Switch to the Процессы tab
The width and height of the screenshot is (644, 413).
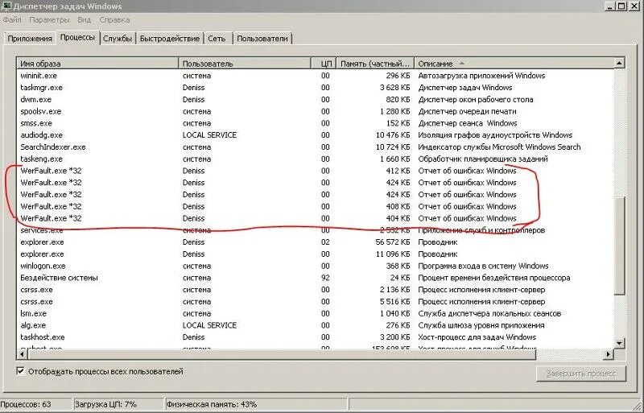coord(77,37)
